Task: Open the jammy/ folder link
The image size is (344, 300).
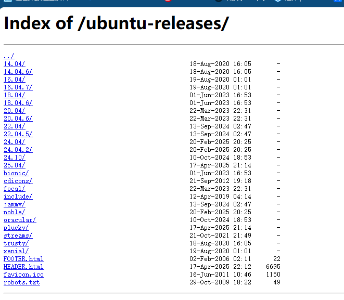Action: pyautogui.click(x=15, y=204)
